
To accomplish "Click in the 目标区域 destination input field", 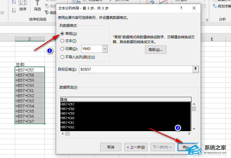I will pos(135,69).
